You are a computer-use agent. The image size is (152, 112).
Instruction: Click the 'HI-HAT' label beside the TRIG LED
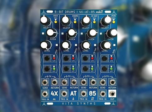click(x=94, y=16)
